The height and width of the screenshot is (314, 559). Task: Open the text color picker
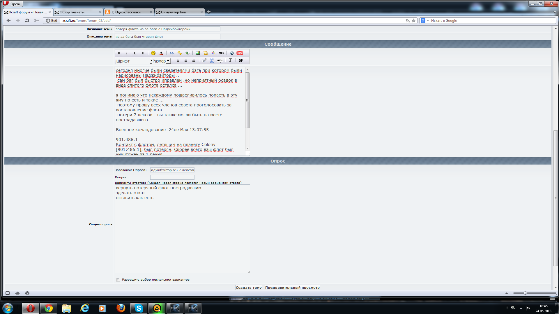coord(161,53)
